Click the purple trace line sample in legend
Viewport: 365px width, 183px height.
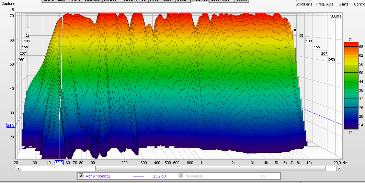tap(138, 176)
